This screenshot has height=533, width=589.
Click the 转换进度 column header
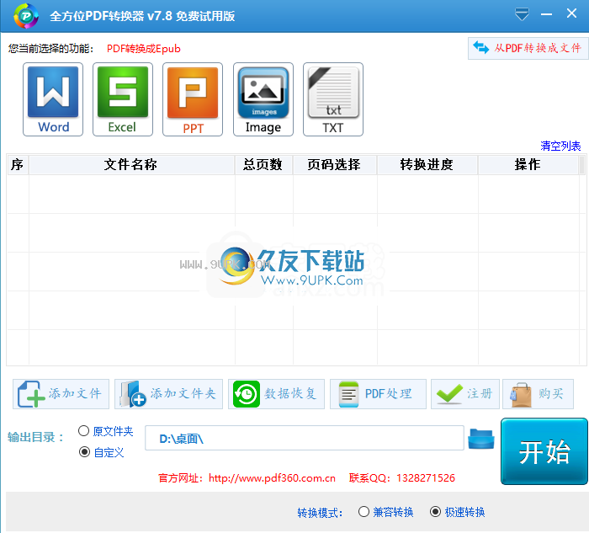tap(427, 165)
